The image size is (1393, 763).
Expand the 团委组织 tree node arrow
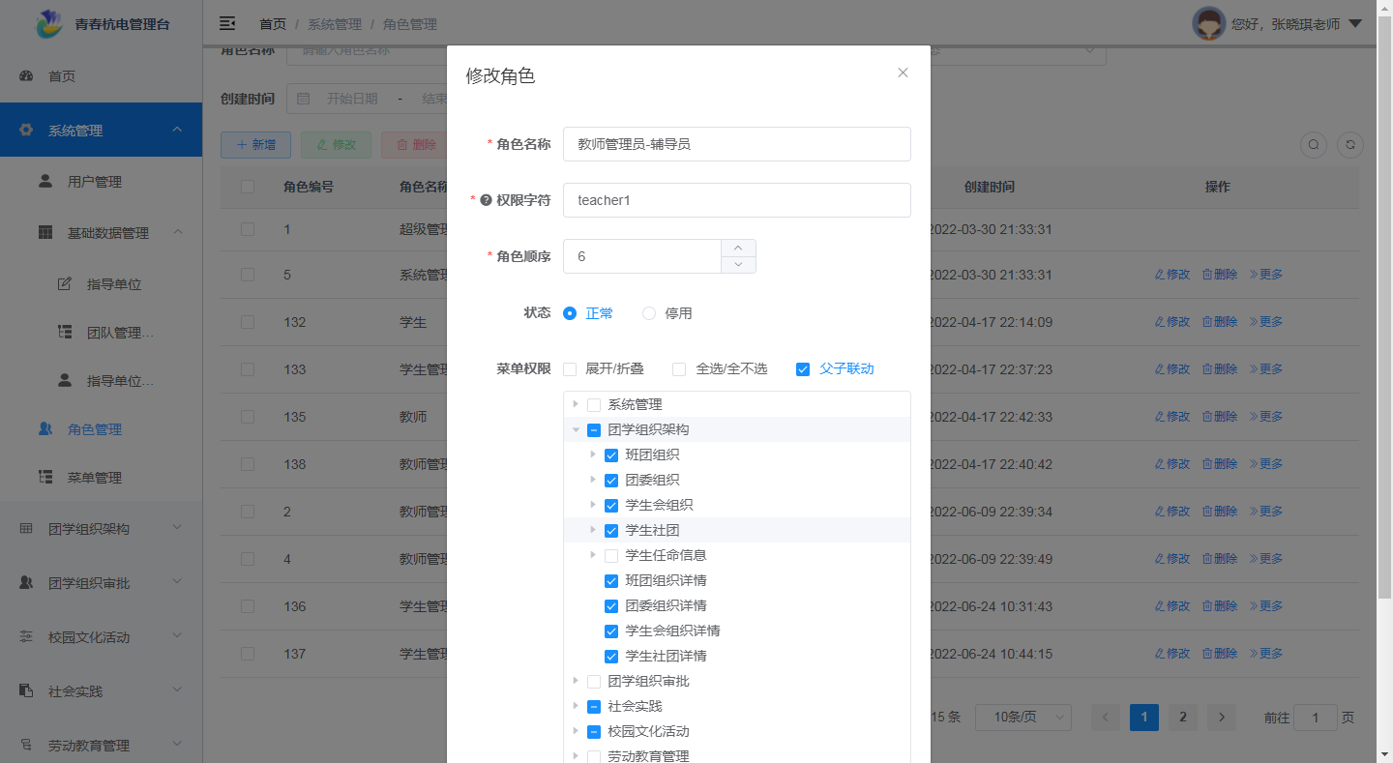pyautogui.click(x=593, y=480)
